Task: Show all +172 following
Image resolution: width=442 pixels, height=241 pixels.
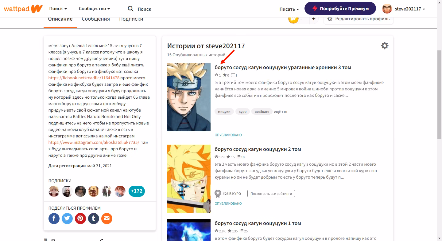Action: [x=137, y=191]
